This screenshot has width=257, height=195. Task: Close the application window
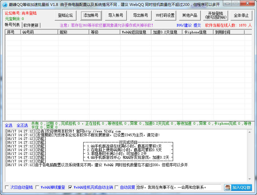click(247, 3)
